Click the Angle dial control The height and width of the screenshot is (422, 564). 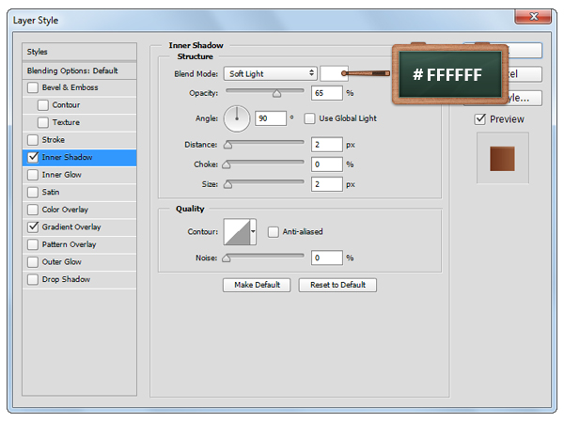click(236, 118)
